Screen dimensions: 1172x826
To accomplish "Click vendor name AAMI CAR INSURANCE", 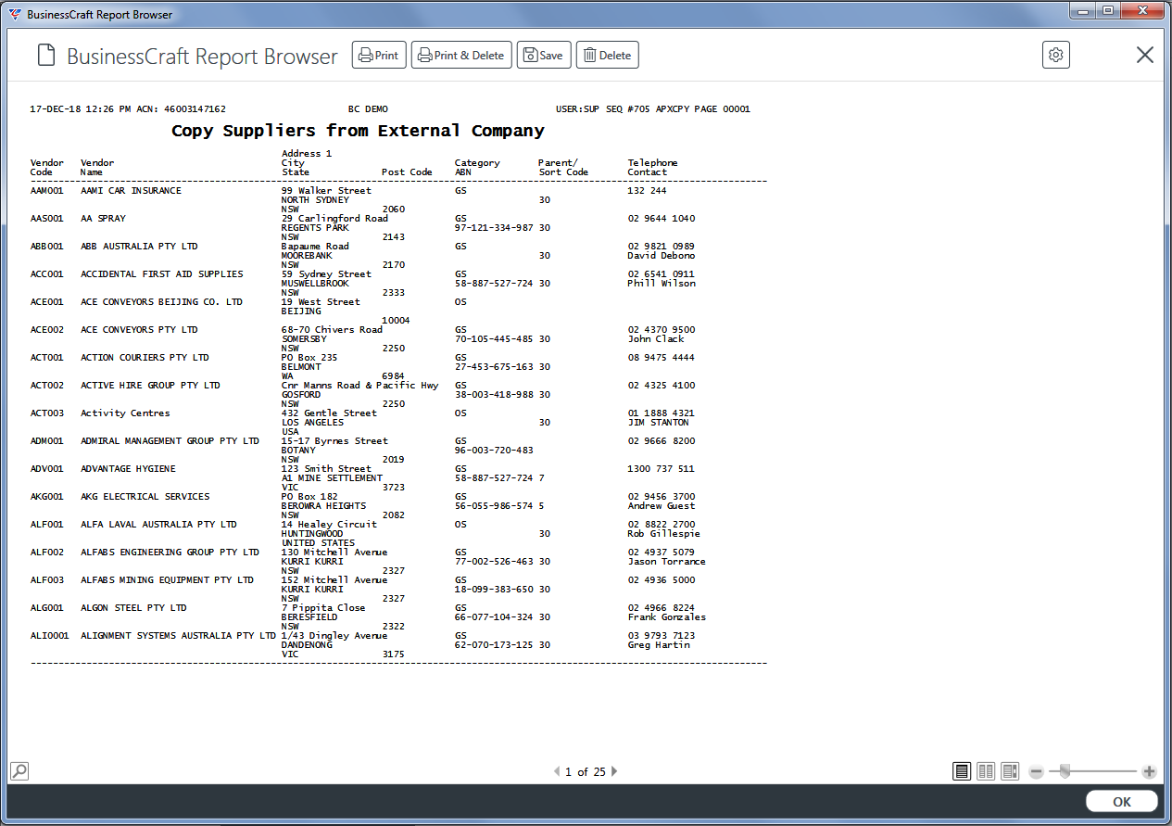I will pyautogui.click(x=132, y=191).
